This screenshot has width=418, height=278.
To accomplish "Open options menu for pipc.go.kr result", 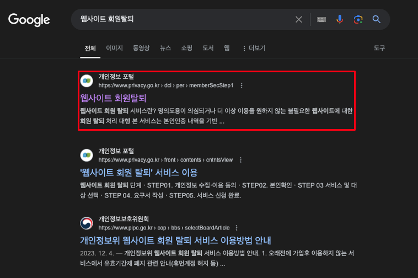I will pyautogui.click(x=237, y=228).
